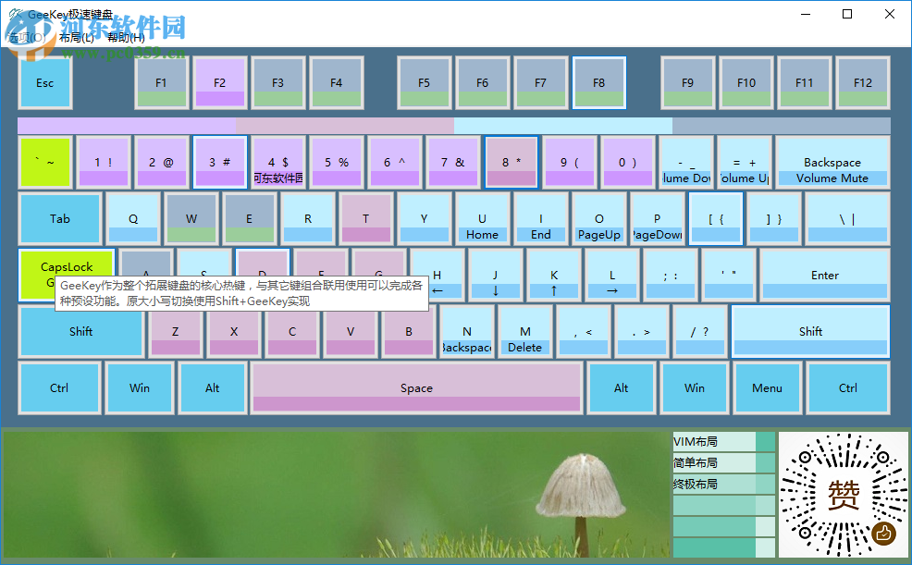This screenshot has width=912, height=565.
Task: Click the Esc key
Action: 44,82
